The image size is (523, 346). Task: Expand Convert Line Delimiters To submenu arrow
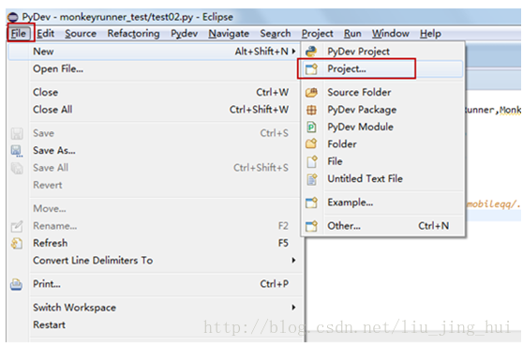294,261
